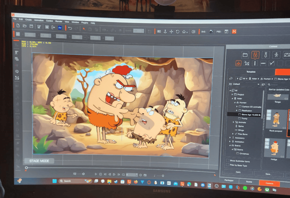Select the Project folder category icon
Viewport: 290px width, 198px height.
245,55
